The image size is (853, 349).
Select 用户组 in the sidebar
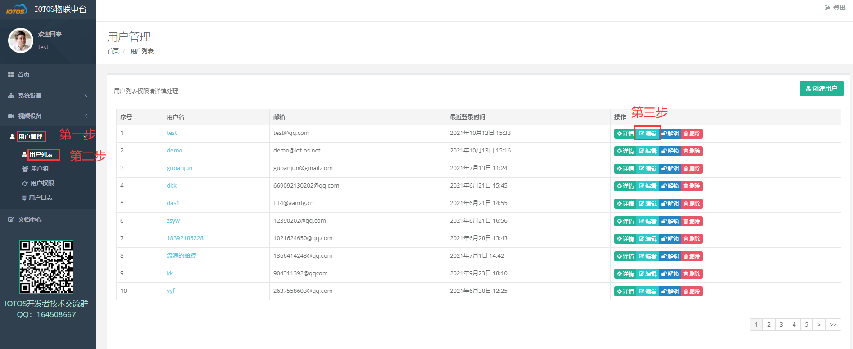coord(40,169)
